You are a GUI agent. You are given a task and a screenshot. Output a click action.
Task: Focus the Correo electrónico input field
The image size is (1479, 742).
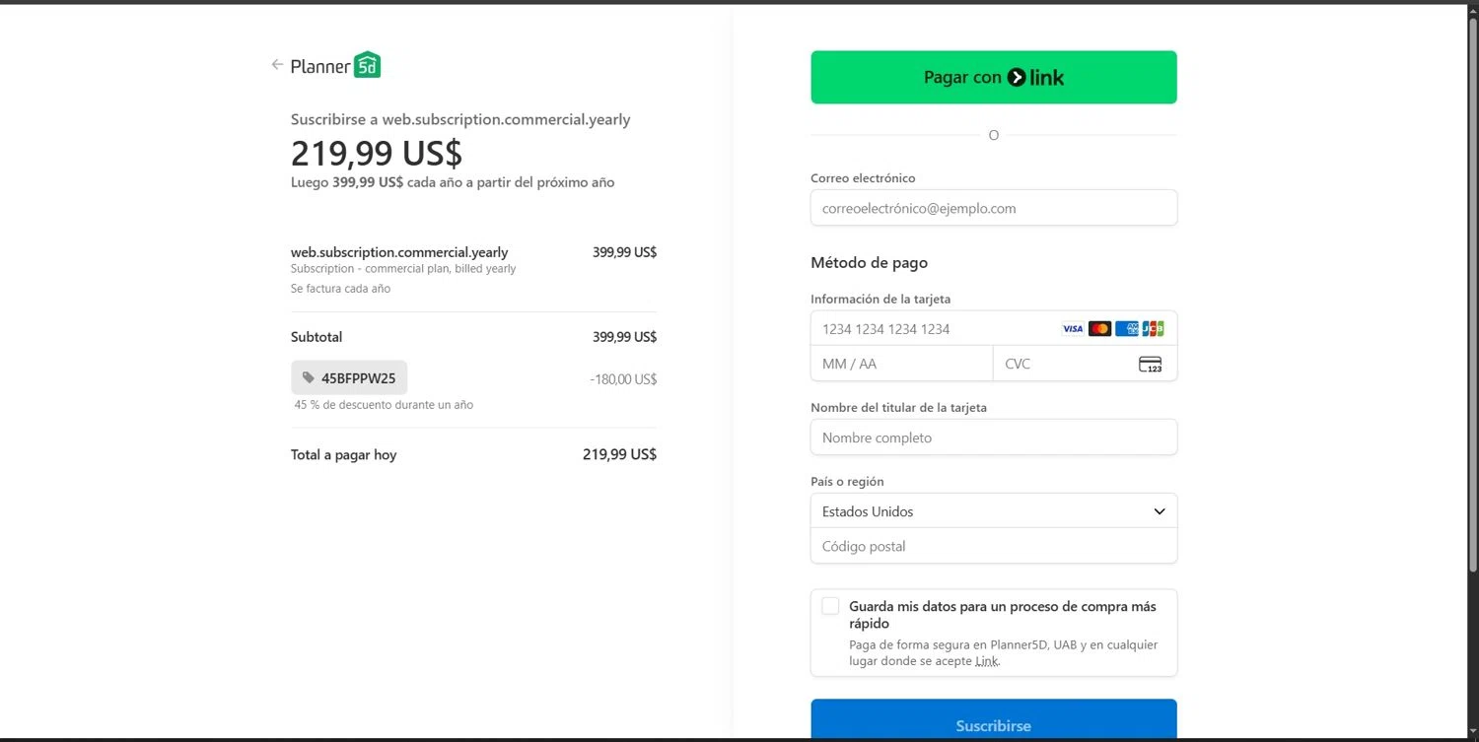click(x=994, y=208)
